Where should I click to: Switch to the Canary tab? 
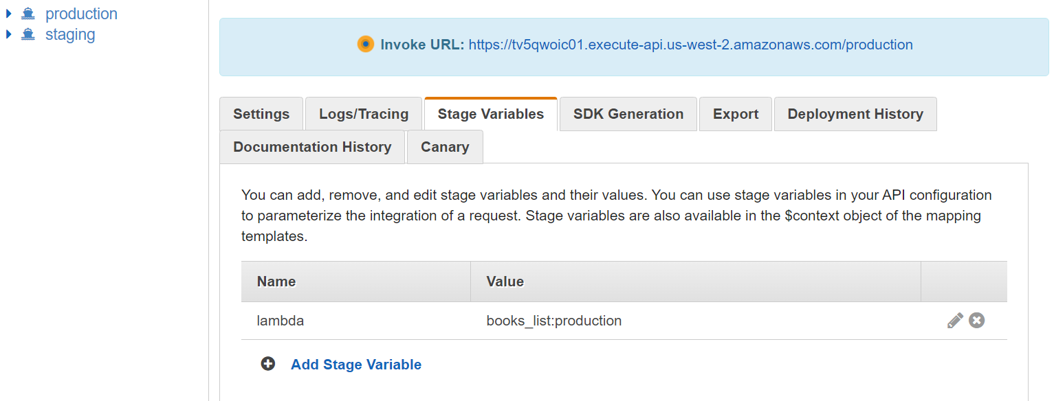point(445,147)
